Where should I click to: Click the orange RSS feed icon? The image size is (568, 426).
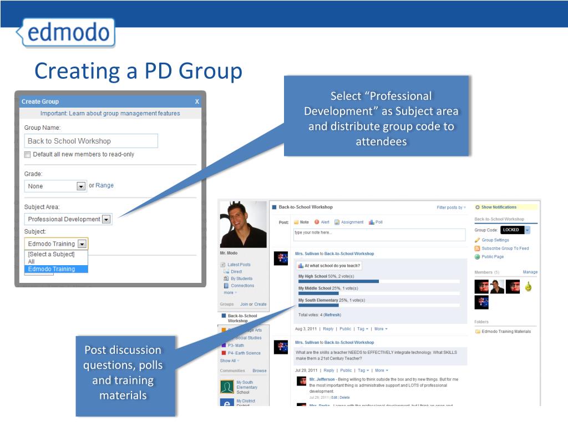pyautogui.click(x=478, y=248)
